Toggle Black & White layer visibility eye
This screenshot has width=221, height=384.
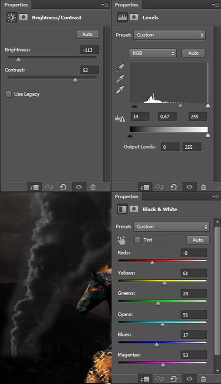click(x=190, y=379)
